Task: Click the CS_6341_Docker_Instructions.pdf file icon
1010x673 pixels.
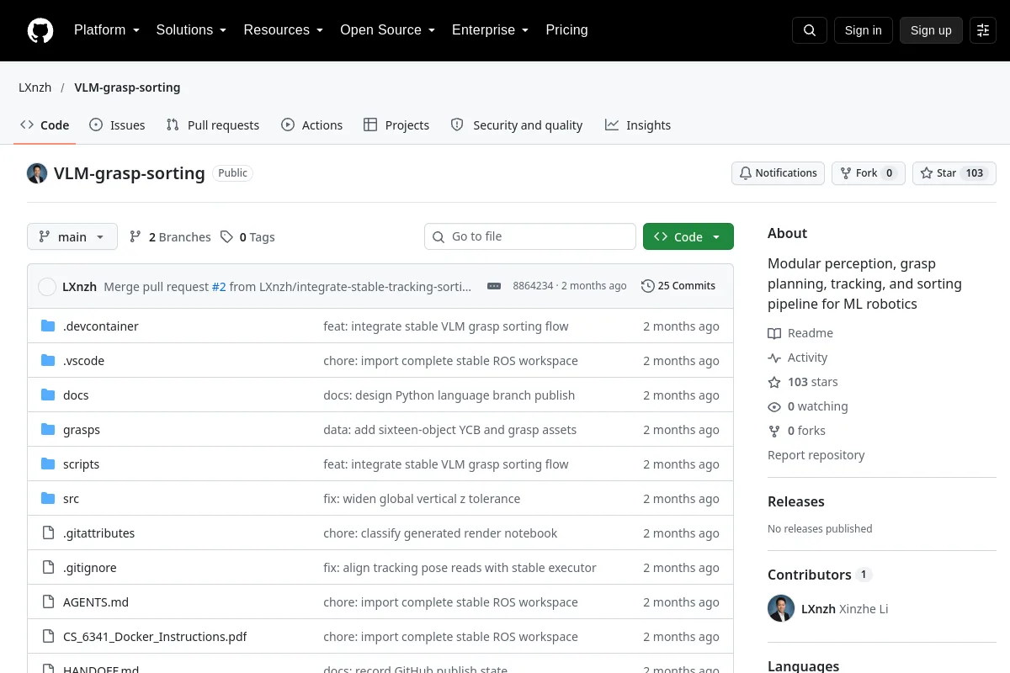Action: tap(48, 637)
